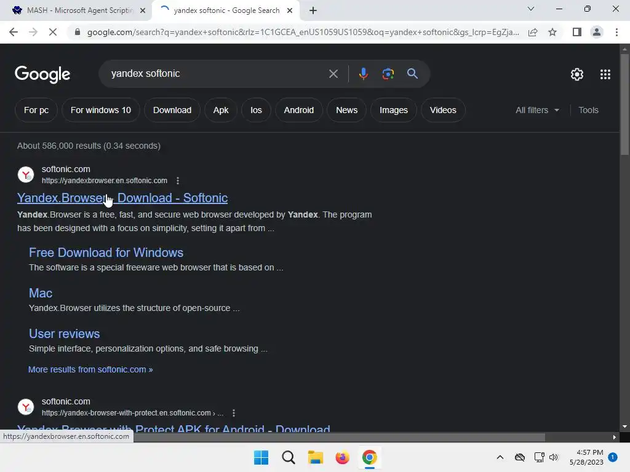This screenshot has height=472, width=630.
Task: Expand the All filters dropdown
Action: click(537, 110)
